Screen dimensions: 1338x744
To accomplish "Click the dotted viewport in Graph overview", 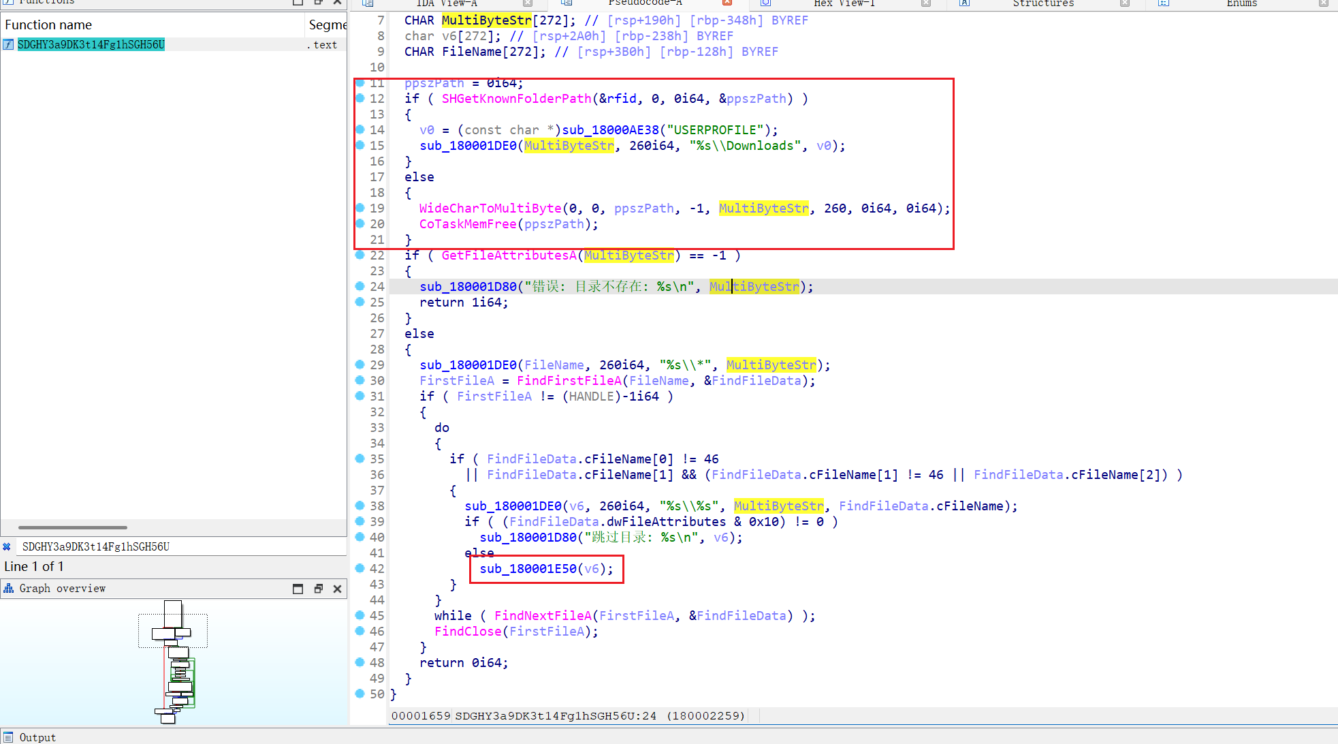I will 173,630.
